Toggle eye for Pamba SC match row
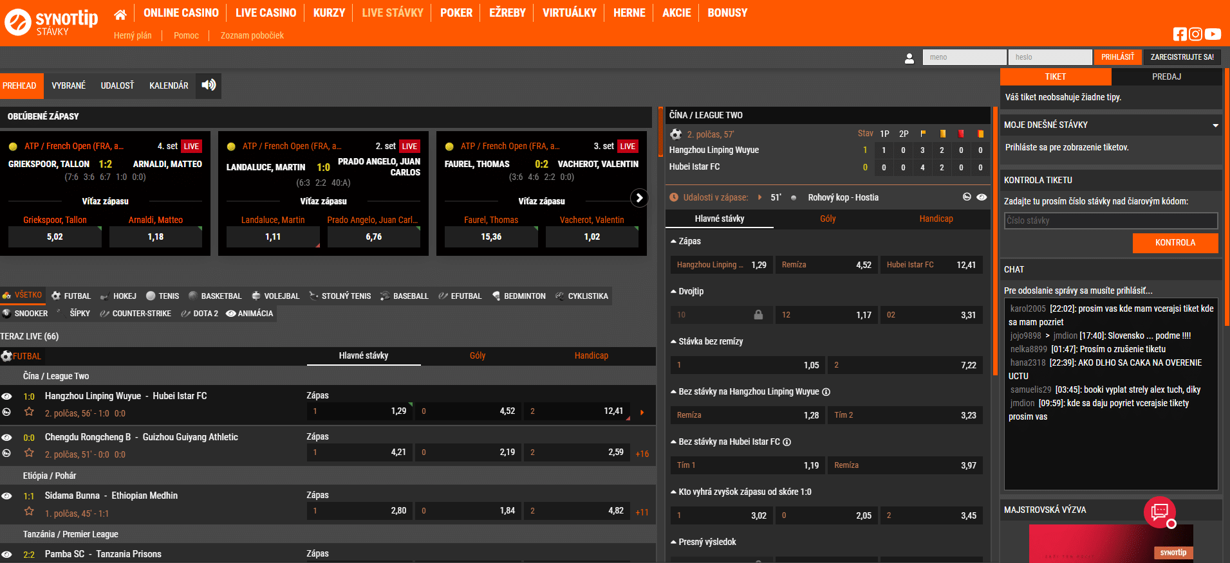The image size is (1230, 563). (6, 555)
